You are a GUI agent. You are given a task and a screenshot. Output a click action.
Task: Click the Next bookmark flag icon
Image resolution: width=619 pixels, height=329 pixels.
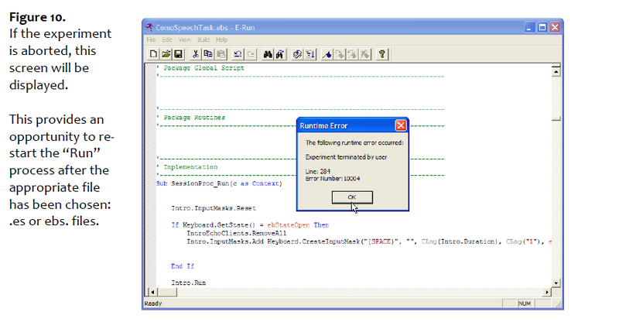(340, 54)
